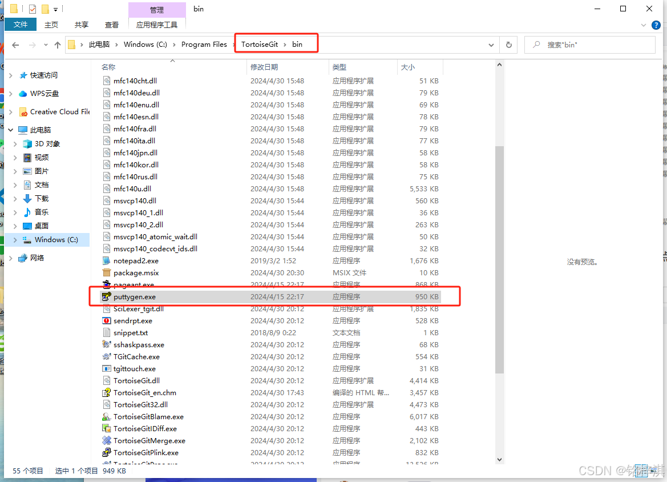Screen dimensions: 667x482
Task: Sort by 修改日期 column header
Action: (x=264, y=67)
